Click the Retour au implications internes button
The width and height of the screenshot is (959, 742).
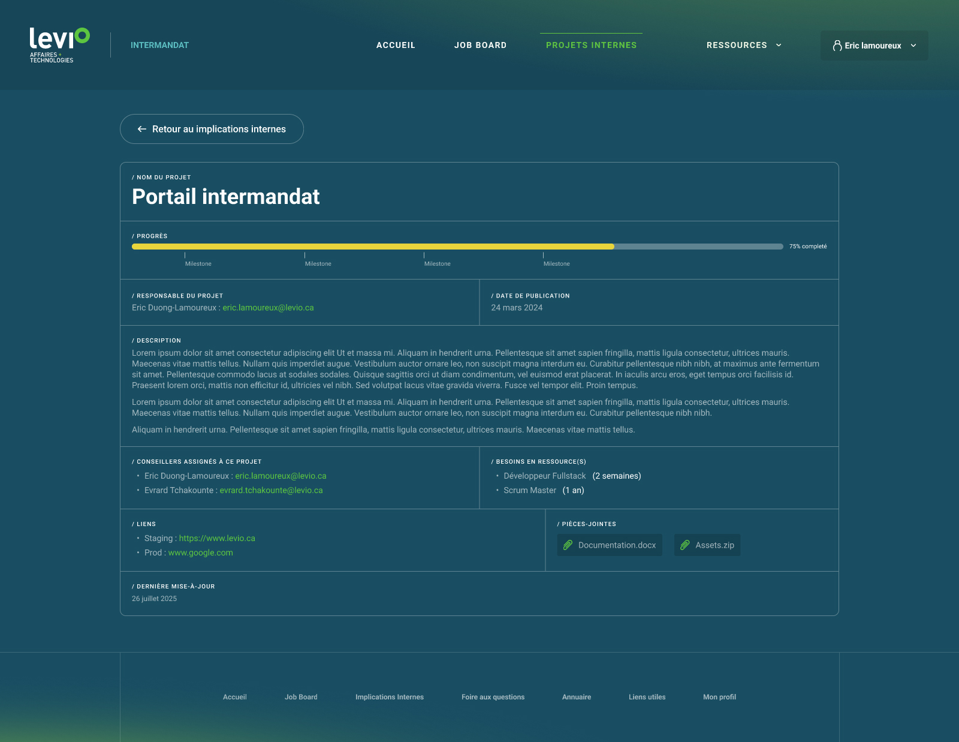coord(212,128)
